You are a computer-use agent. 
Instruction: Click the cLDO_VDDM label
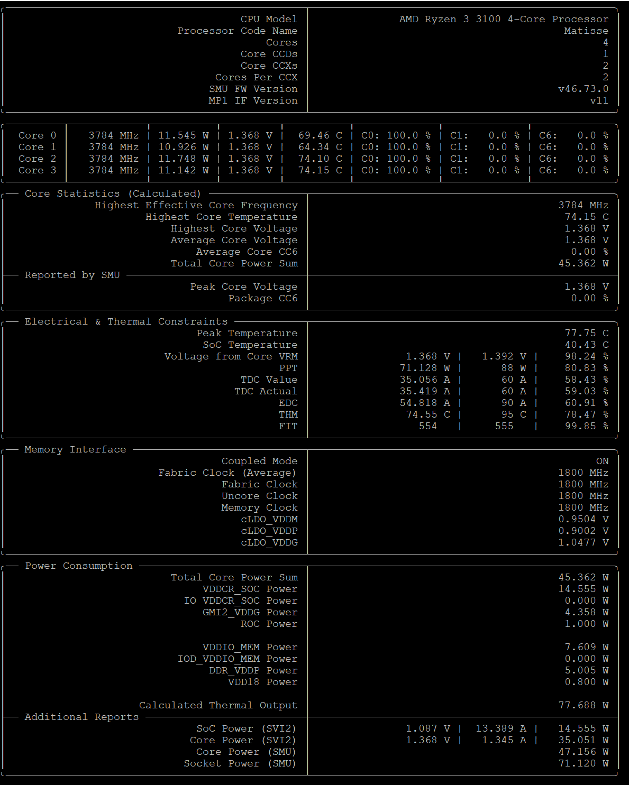point(269,519)
